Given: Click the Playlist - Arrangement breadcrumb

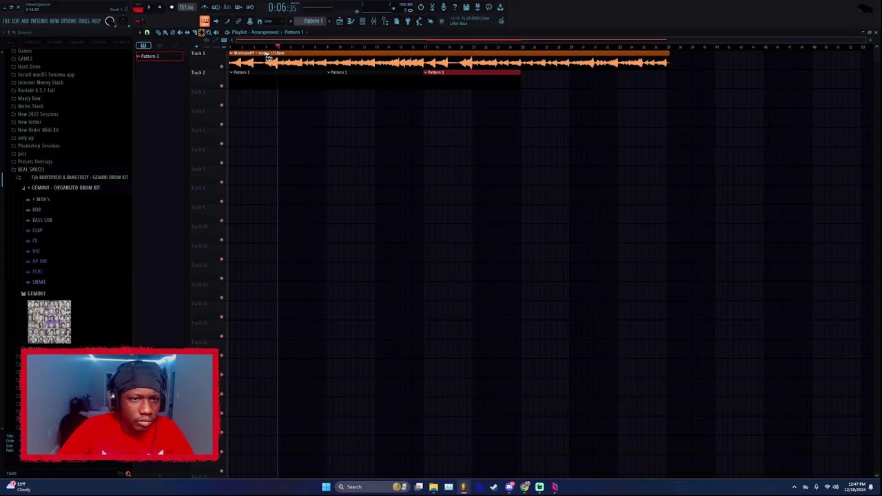Looking at the screenshot, I should (255, 32).
